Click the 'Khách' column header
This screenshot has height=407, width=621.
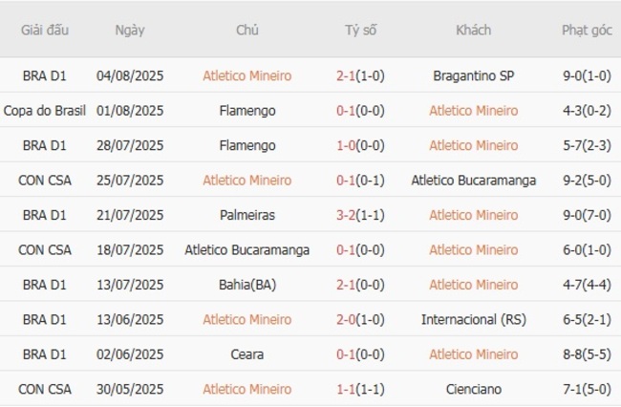click(473, 30)
